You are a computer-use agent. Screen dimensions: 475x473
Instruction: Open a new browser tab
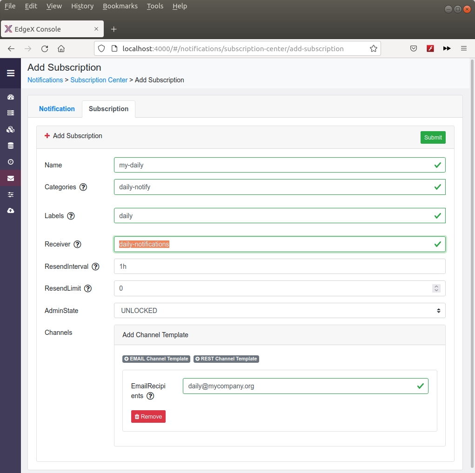point(114,29)
